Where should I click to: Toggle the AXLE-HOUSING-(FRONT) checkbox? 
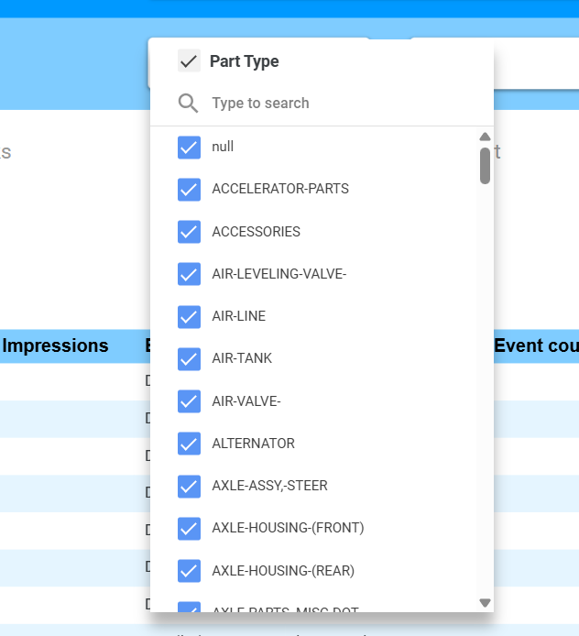coord(189,528)
